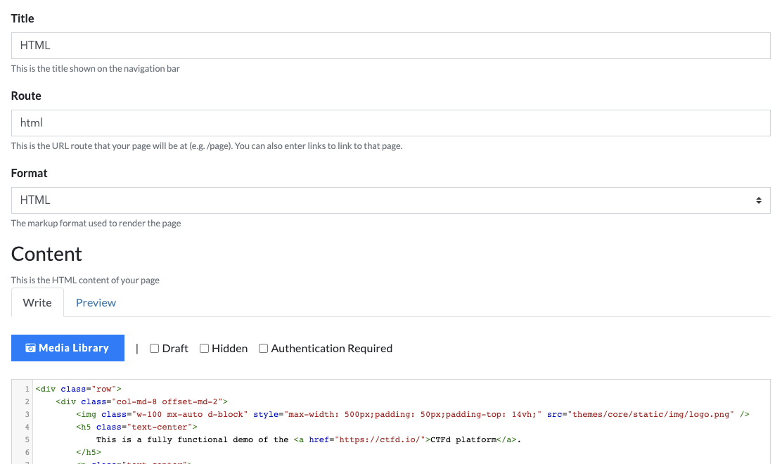
Task: Enable Authentication Required
Action: (x=262, y=348)
